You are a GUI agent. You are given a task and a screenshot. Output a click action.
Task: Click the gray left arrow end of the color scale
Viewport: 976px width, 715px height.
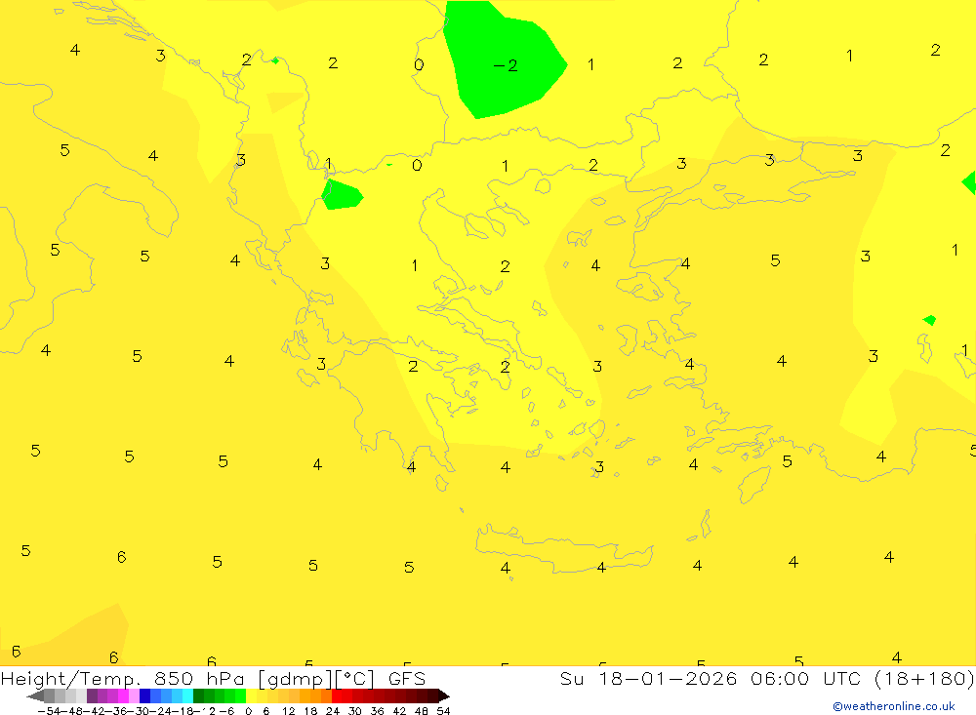click(35, 696)
